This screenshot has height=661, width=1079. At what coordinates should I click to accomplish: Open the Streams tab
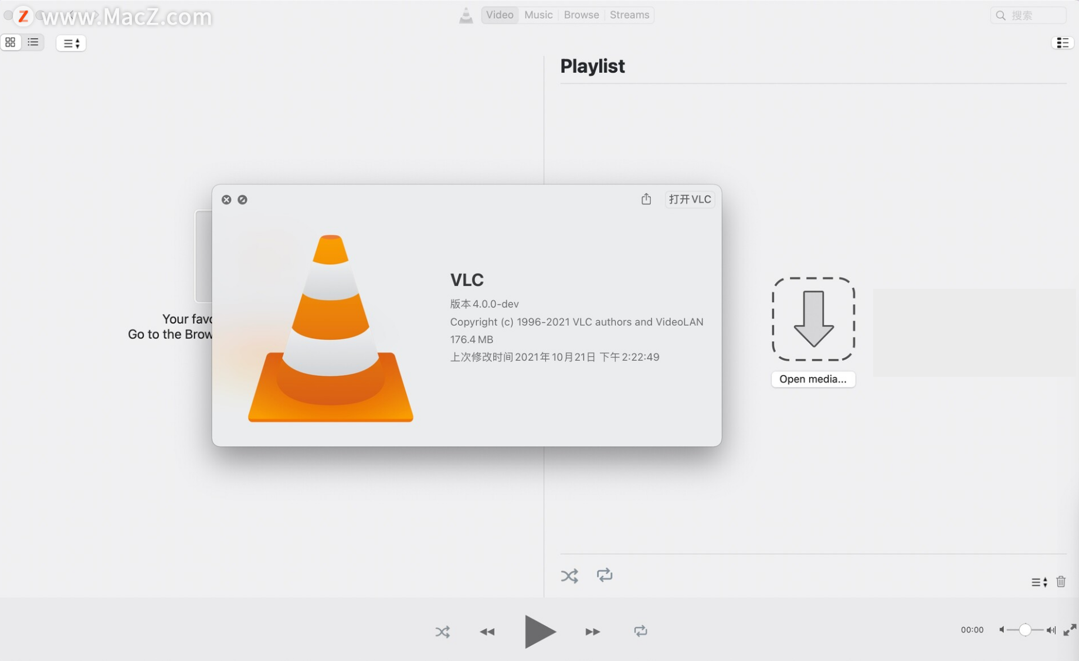(x=629, y=15)
